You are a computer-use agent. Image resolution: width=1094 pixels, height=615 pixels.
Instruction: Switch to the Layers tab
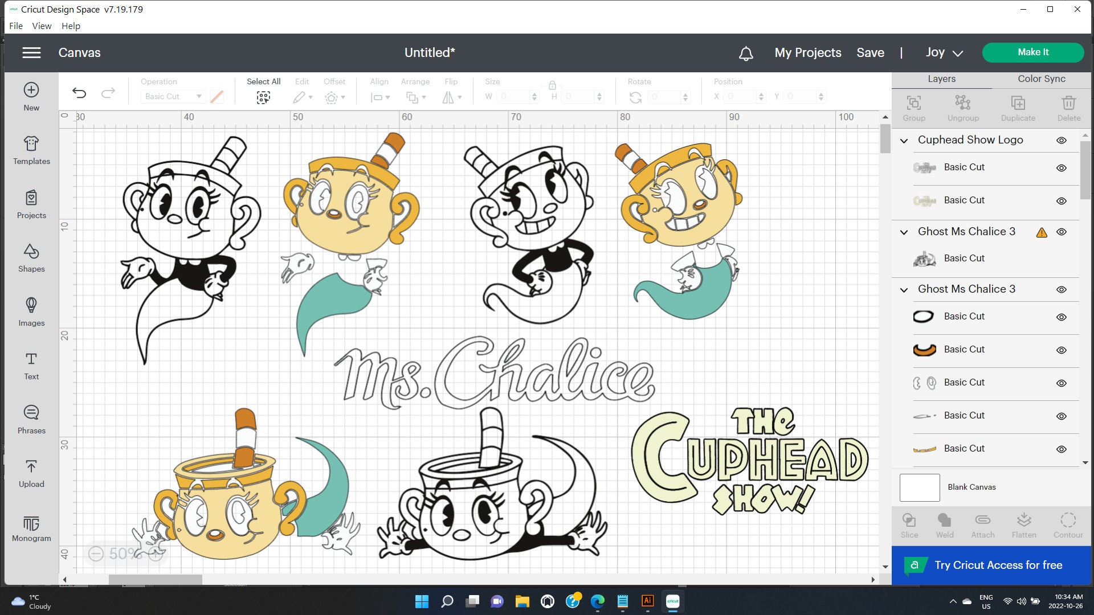(941, 79)
